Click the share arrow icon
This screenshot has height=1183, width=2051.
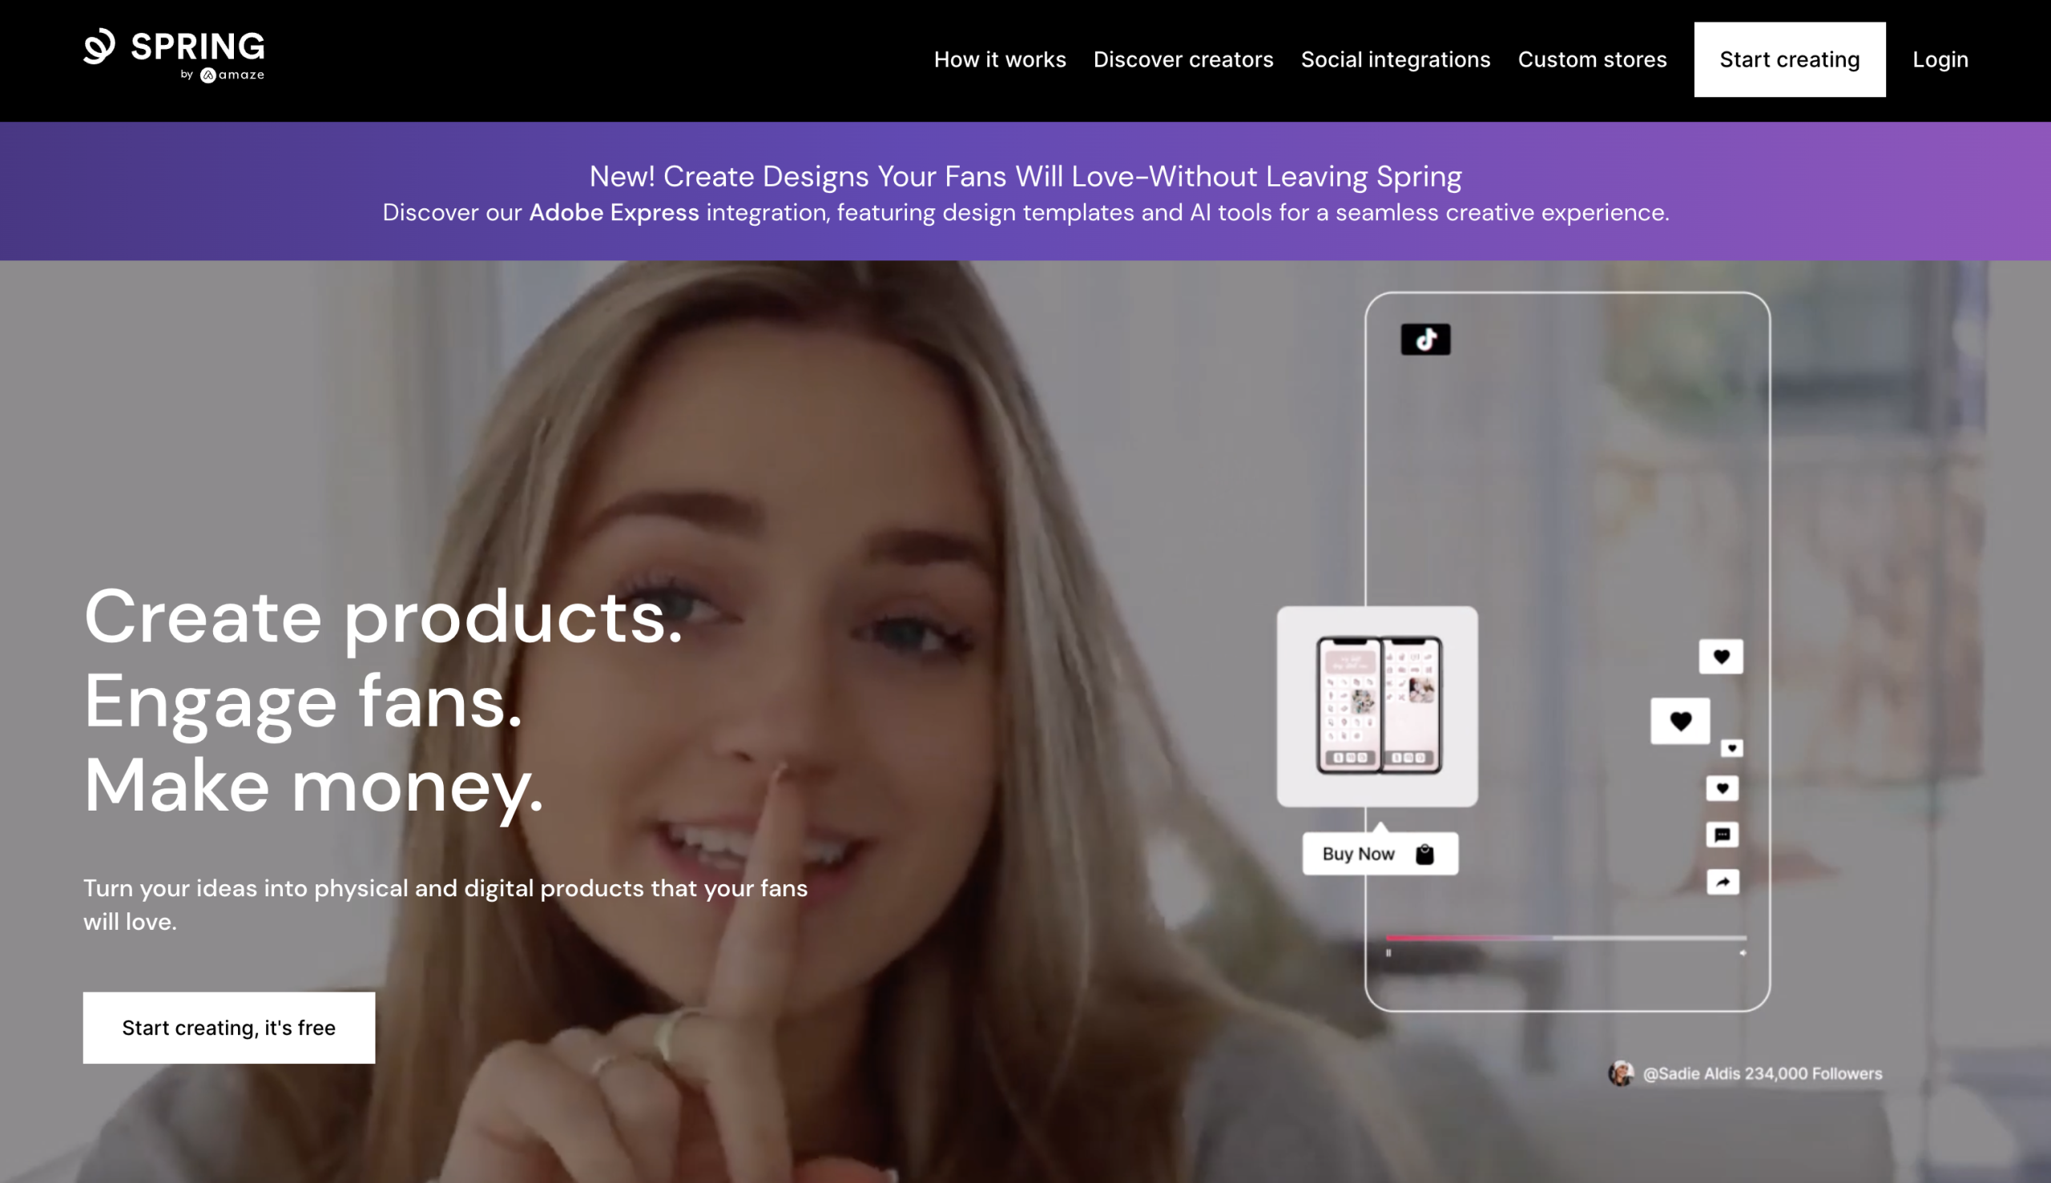click(x=1723, y=882)
